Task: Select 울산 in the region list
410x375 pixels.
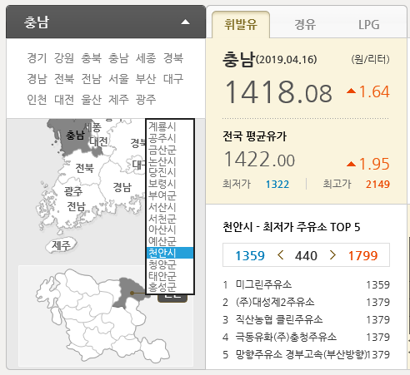Action: pos(91,100)
